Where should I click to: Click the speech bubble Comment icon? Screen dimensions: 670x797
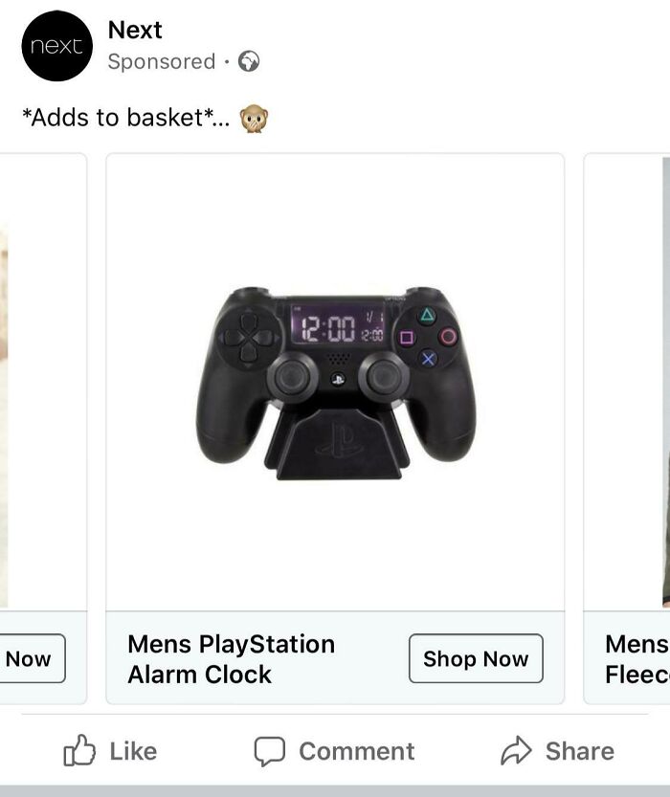tap(268, 751)
